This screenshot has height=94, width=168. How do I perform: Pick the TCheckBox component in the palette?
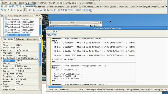(55, 10)
